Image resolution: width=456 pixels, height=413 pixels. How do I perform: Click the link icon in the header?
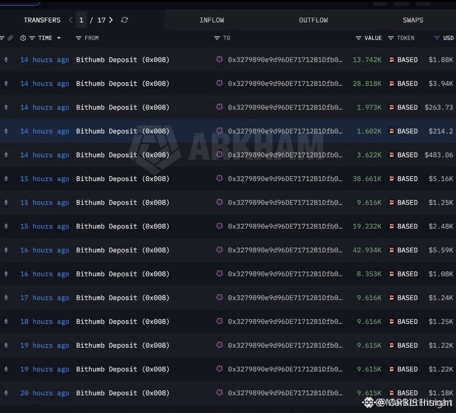click(x=10, y=38)
